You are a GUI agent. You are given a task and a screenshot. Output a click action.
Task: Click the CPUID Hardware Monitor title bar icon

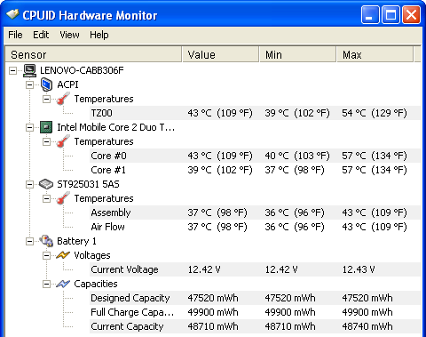12,14
